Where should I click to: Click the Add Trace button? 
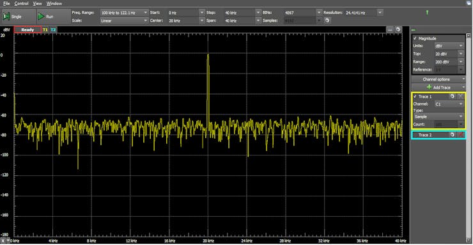pyautogui.click(x=438, y=87)
